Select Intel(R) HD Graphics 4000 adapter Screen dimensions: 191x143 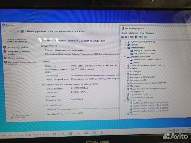[144, 51]
